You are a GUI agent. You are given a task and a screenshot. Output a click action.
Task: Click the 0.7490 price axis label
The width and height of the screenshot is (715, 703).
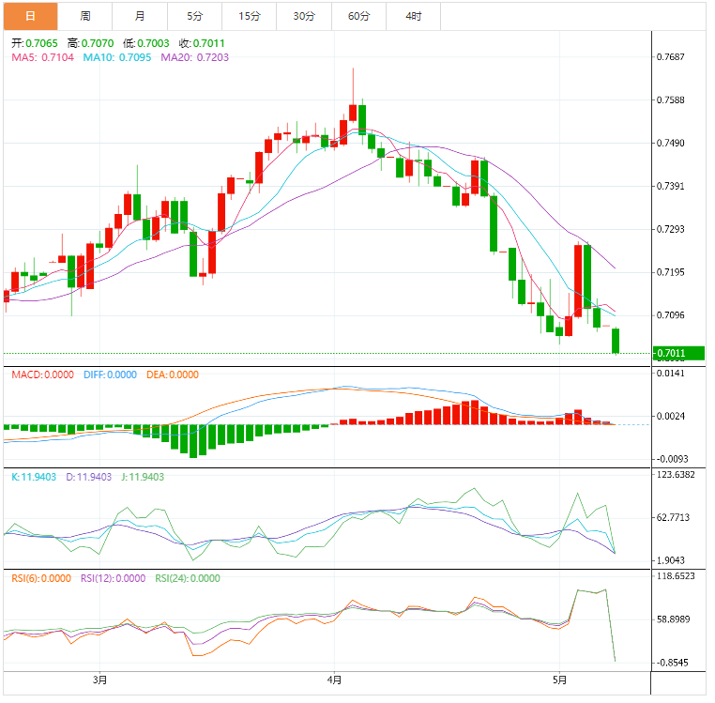[670, 144]
